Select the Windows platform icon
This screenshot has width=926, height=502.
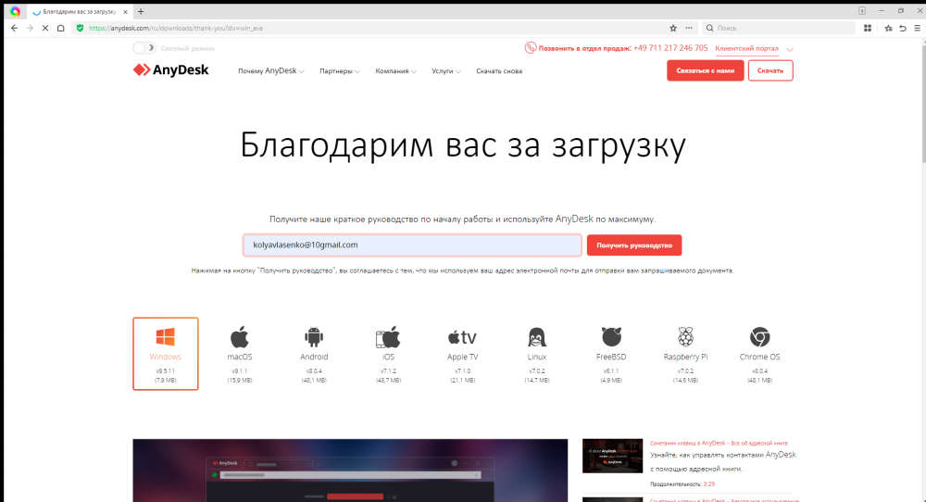point(166,336)
